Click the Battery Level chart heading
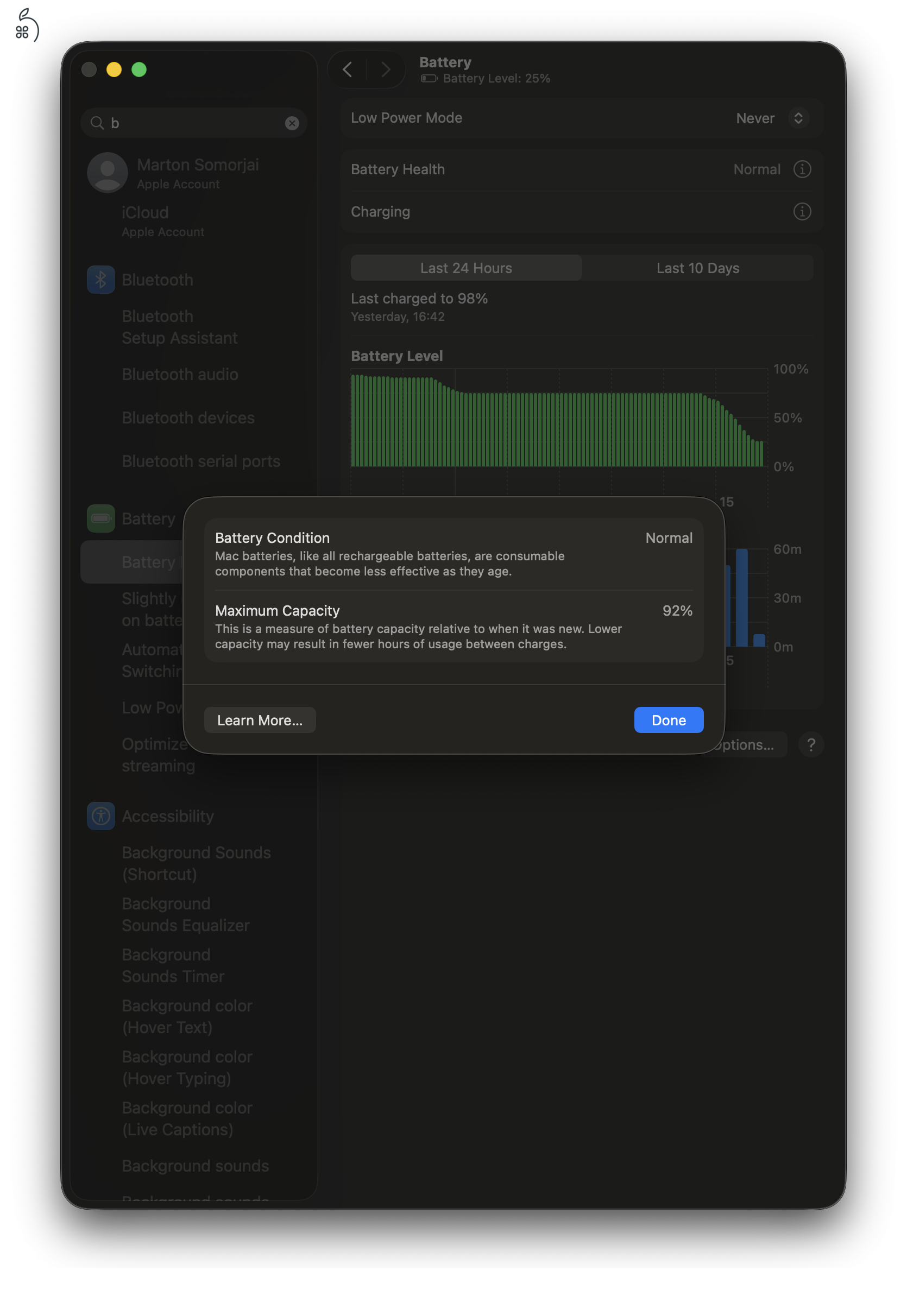This screenshot has height=1290, width=907. (x=396, y=356)
